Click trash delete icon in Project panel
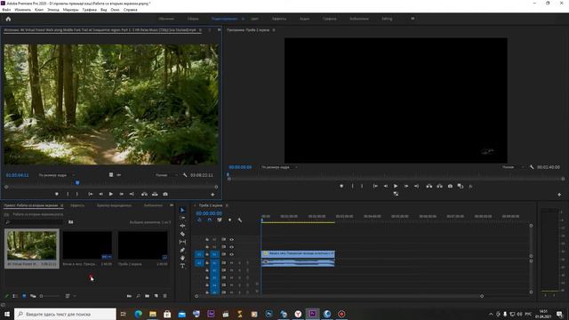This screenshot has height=320, width=569. (165, 296)
